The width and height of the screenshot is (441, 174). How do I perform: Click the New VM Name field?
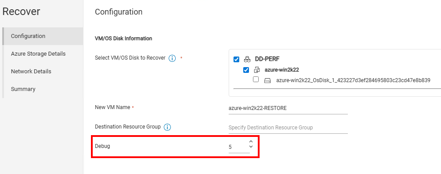[288, 108]
